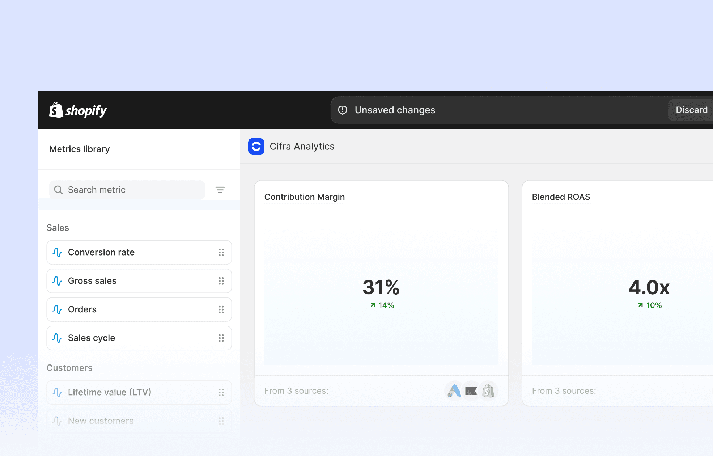
Task: Click the 31% Contribution Margin value
Action: pos(381,287)
